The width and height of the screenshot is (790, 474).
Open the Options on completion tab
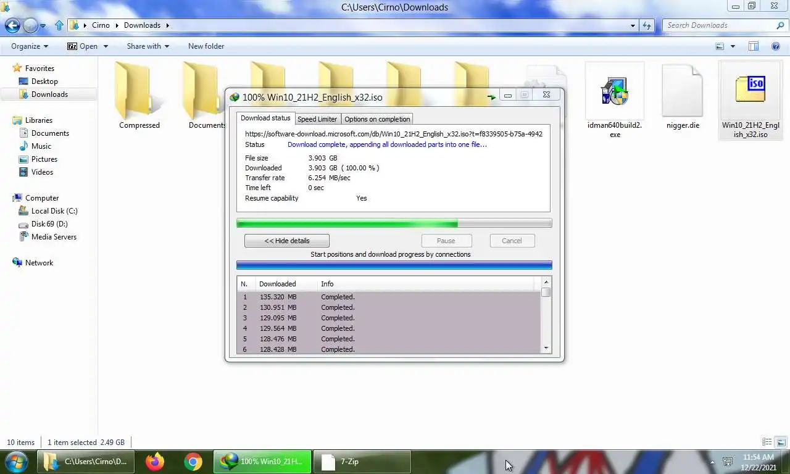[377, 119]
